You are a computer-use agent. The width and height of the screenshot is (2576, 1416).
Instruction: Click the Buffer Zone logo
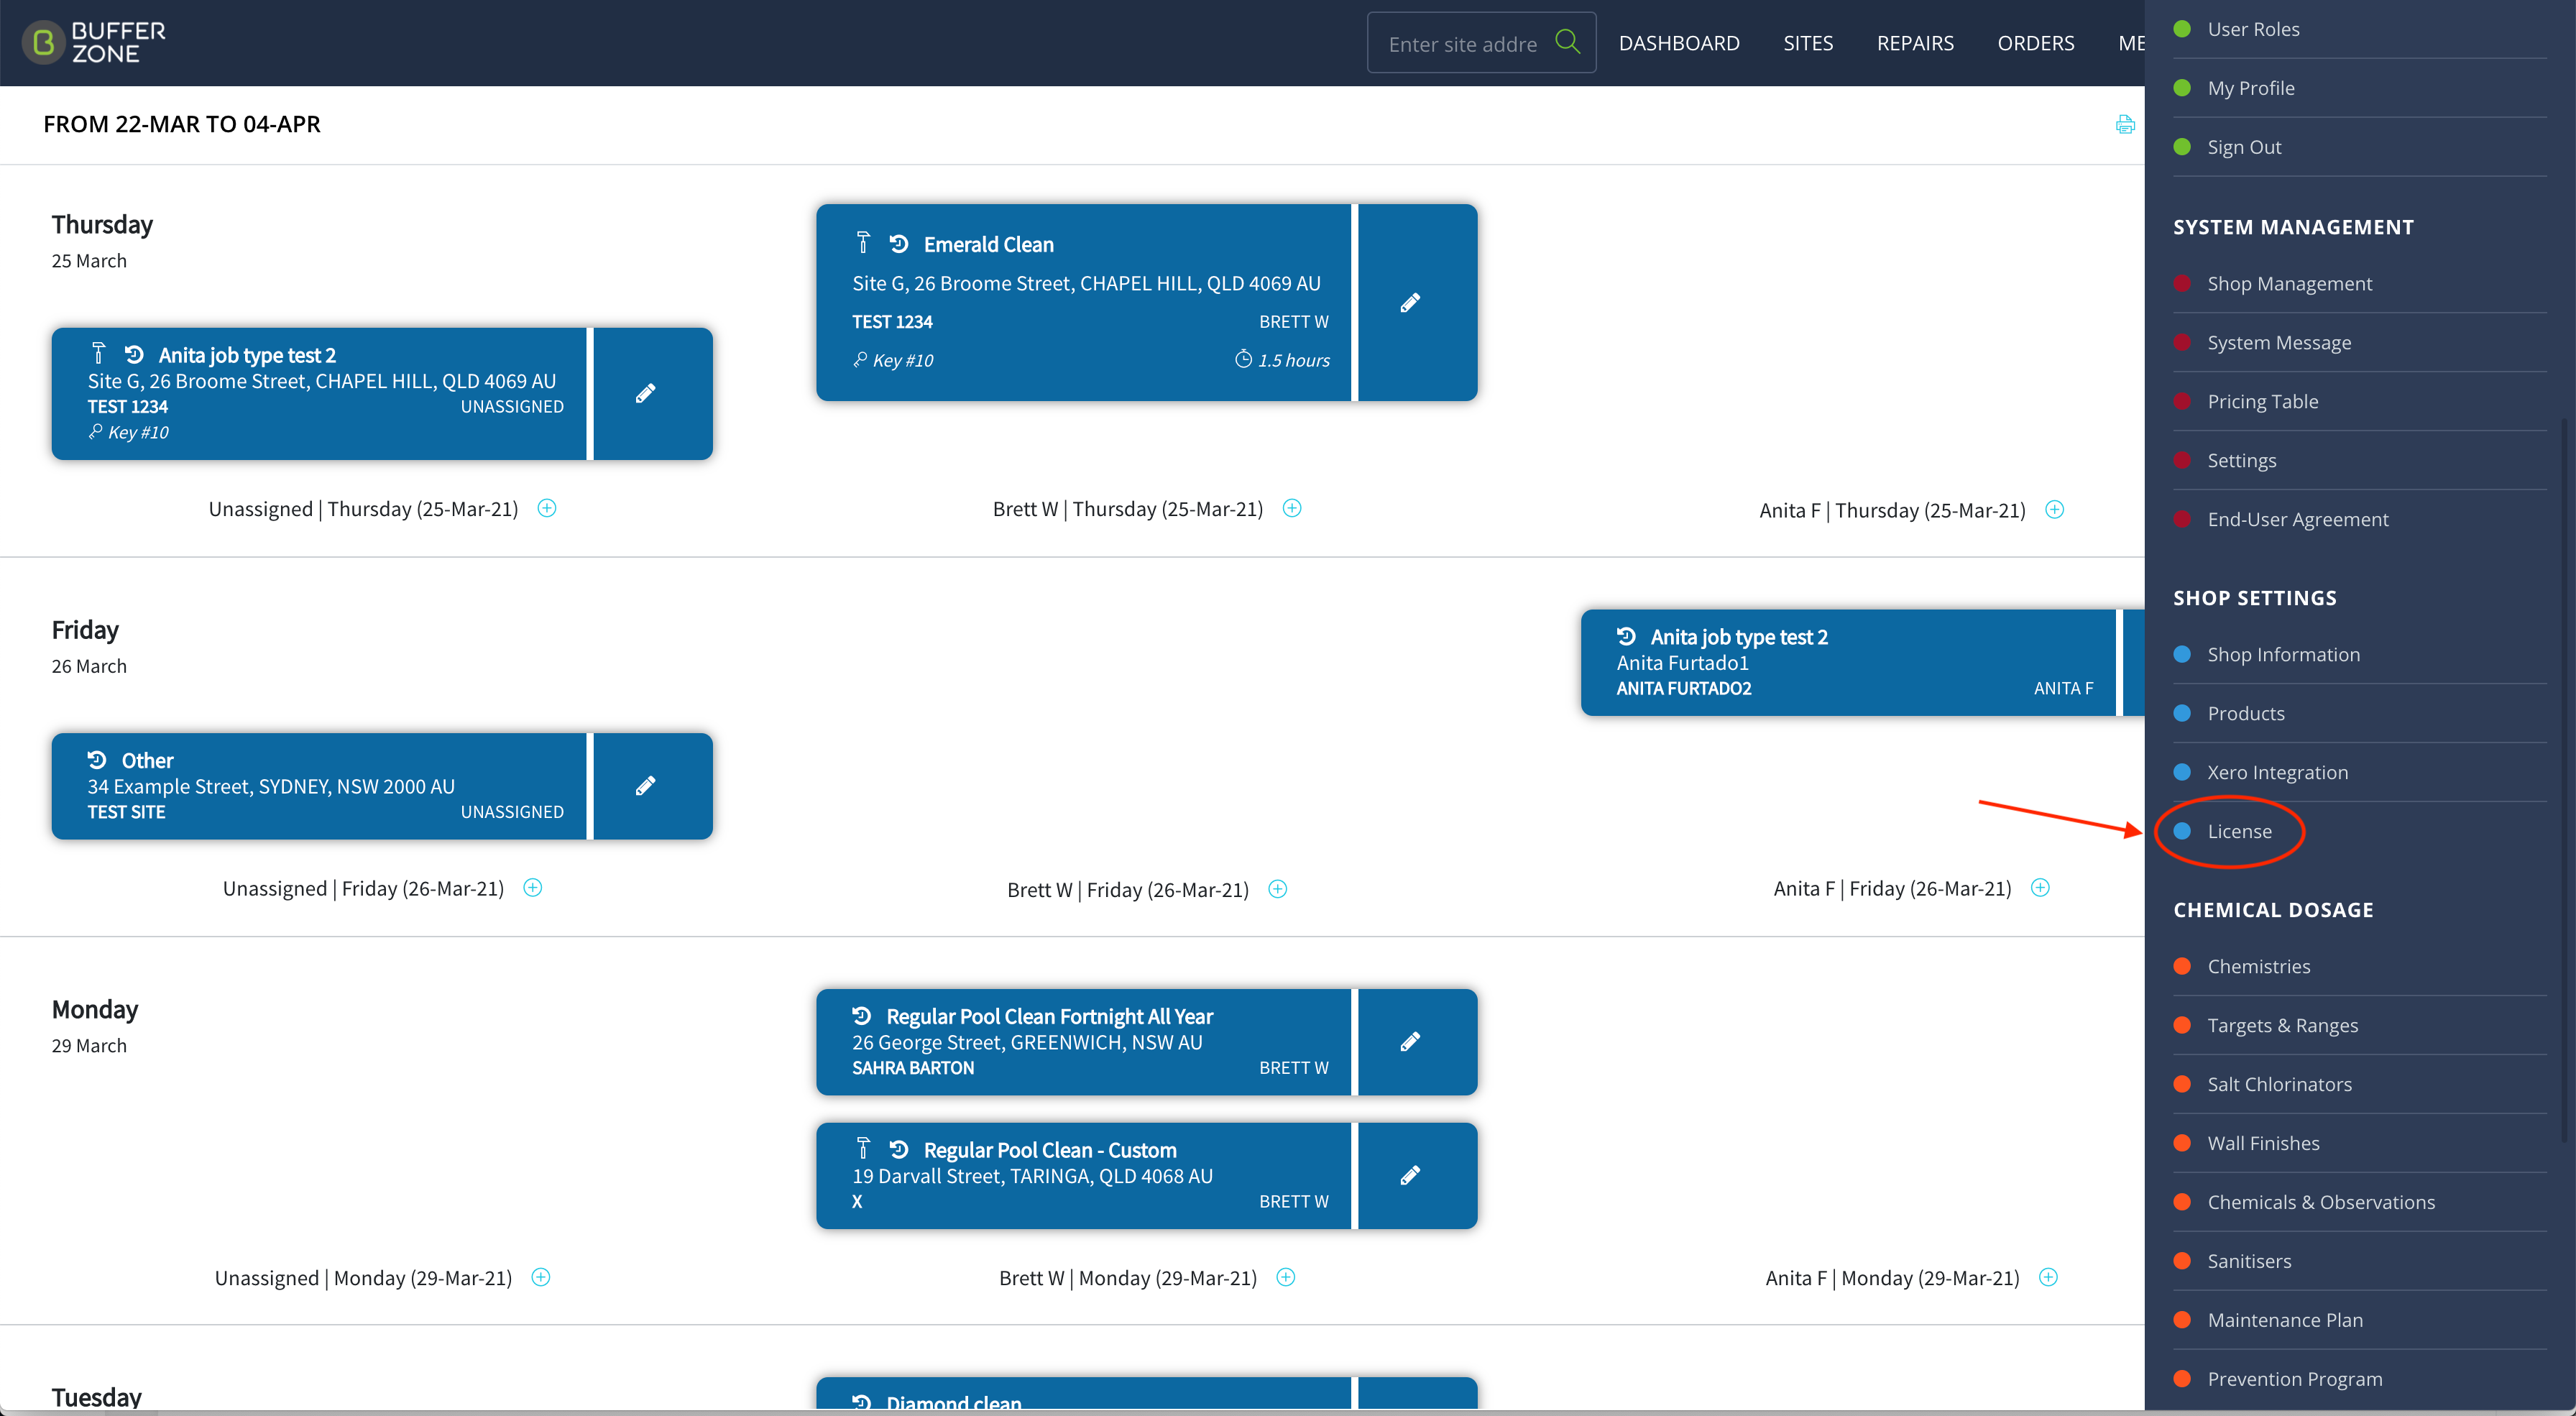tap(94, 43)
